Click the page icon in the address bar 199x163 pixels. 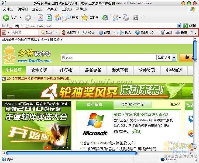[x=17, y=26]
